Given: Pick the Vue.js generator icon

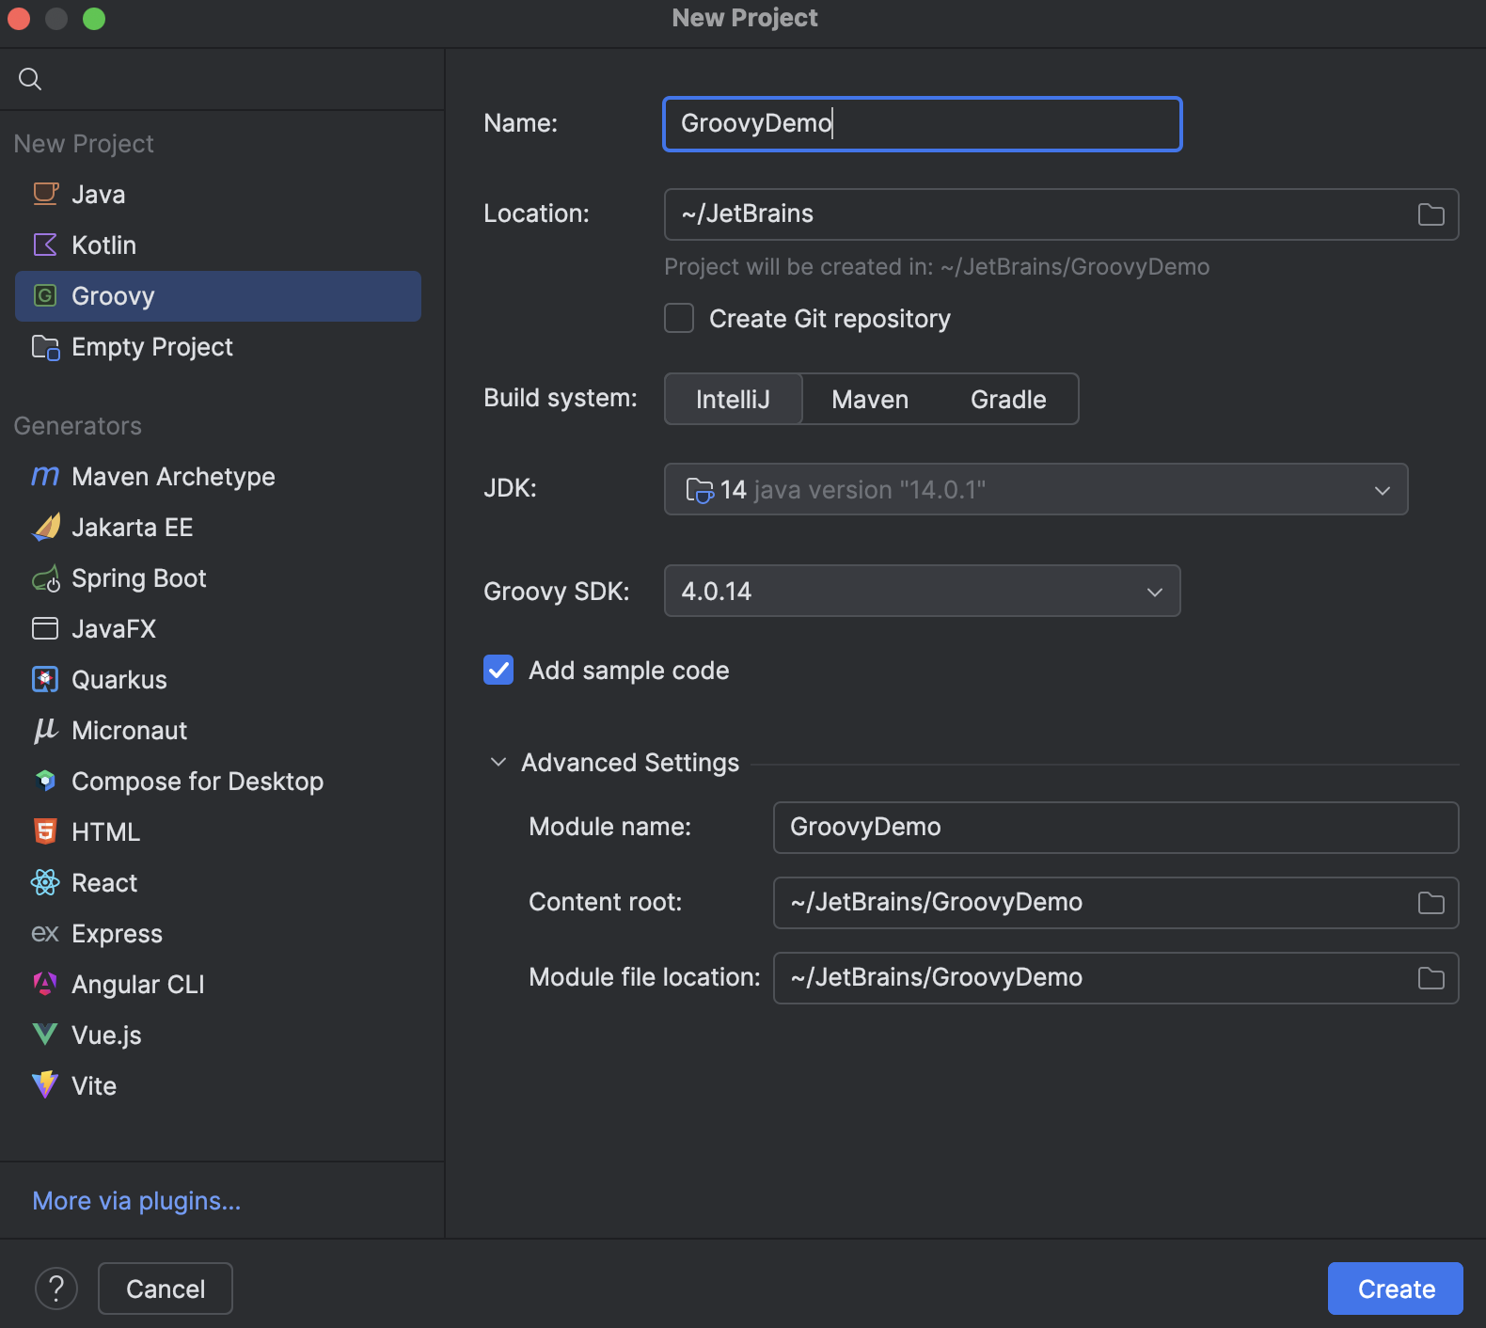Looking at the screenshot, I should 45,1036.
